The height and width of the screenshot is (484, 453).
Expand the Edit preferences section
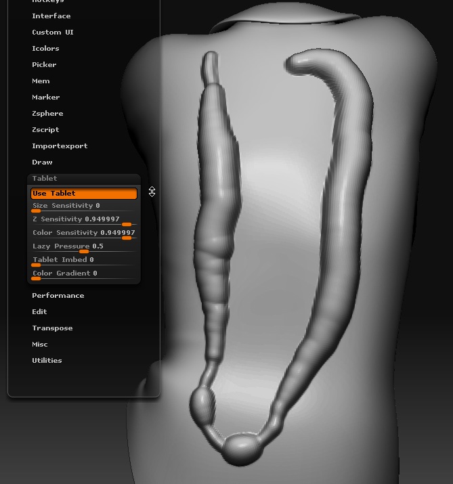[x=39, y=312]
